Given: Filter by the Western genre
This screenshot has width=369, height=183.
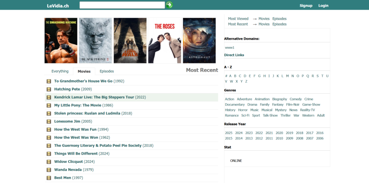Looking at the screenshot, I should tap(308, 115).
